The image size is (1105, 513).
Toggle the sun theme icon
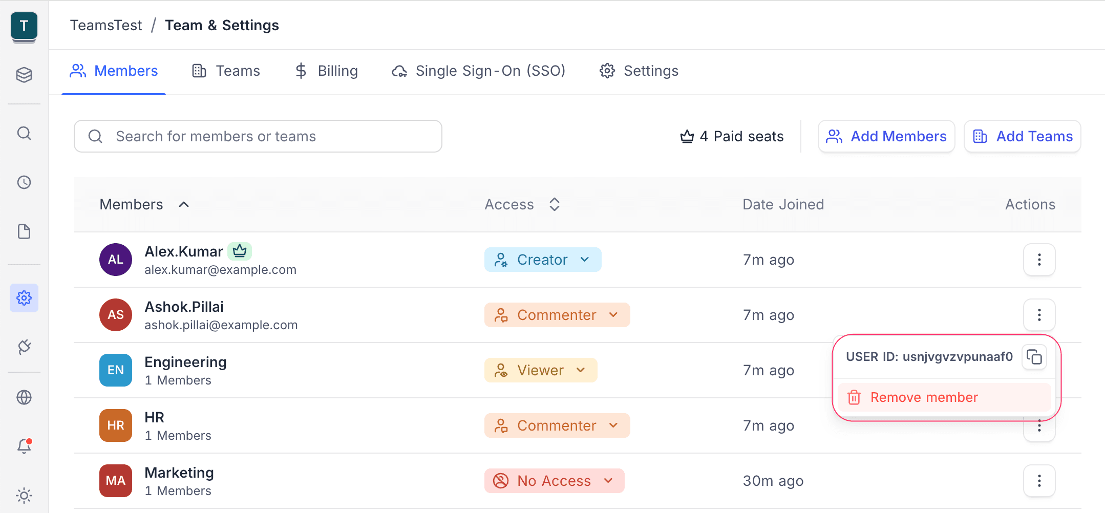[24, 495]
